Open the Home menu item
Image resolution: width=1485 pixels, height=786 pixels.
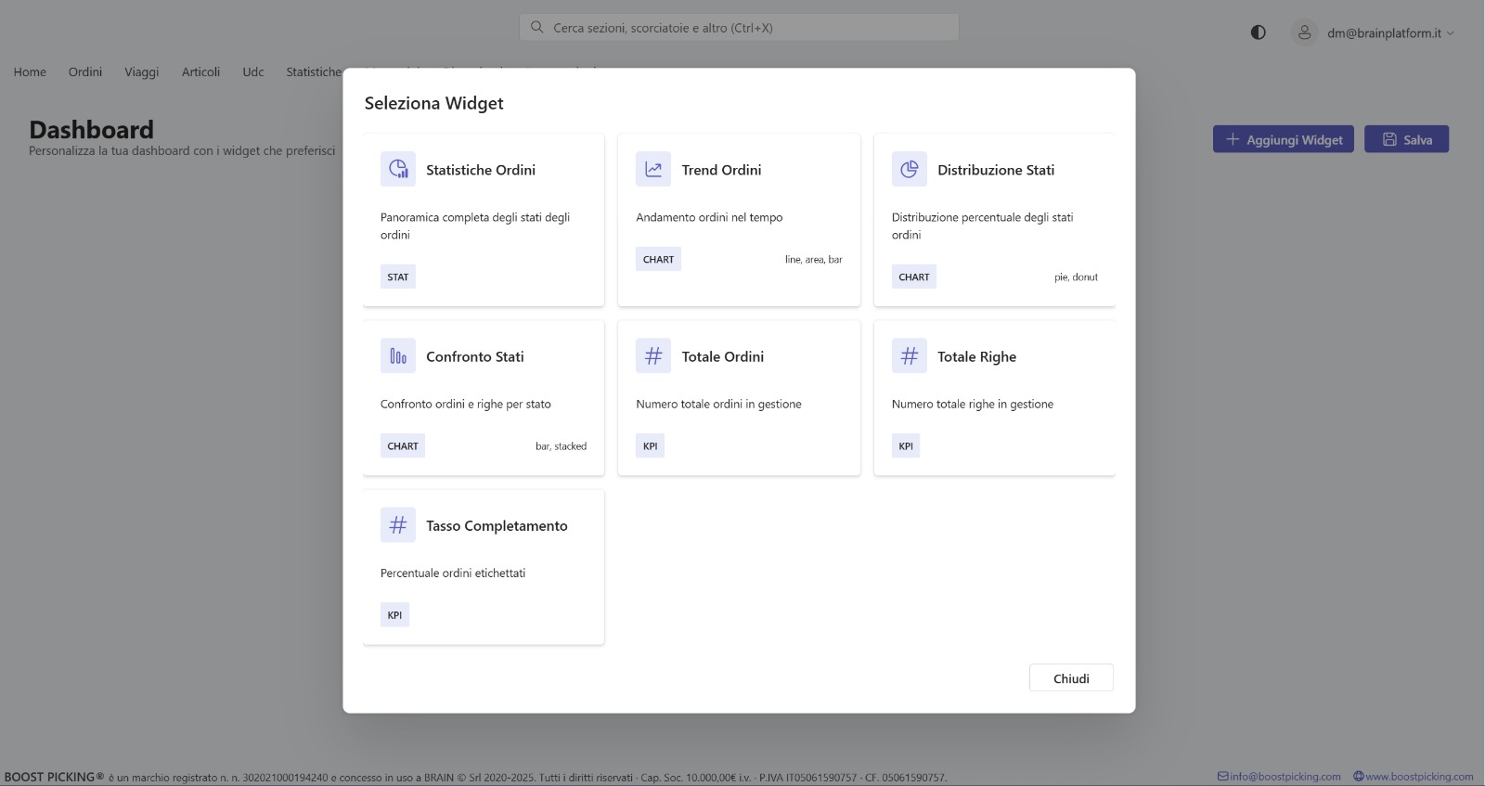[30, 71]
